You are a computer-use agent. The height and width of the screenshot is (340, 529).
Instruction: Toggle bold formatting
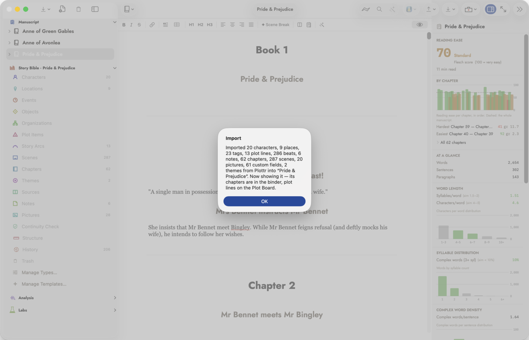click(x=124, y=25)
